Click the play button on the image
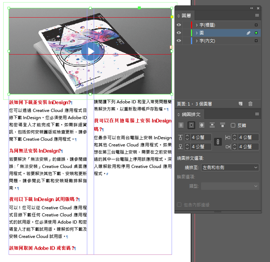Viewport: 270px width, 262px height. click(x=90, y=51)
